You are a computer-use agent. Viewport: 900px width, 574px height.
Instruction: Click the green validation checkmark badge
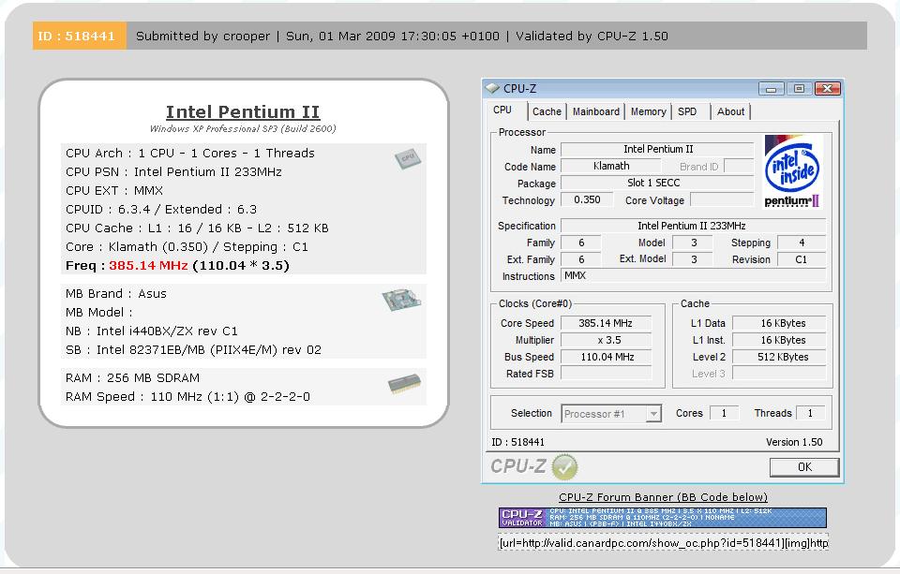pyautogui.click(x=564, y=466)
